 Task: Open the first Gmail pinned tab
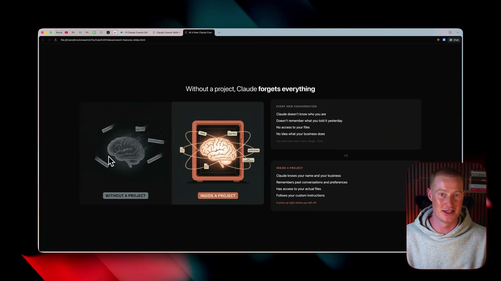[73, 33]
